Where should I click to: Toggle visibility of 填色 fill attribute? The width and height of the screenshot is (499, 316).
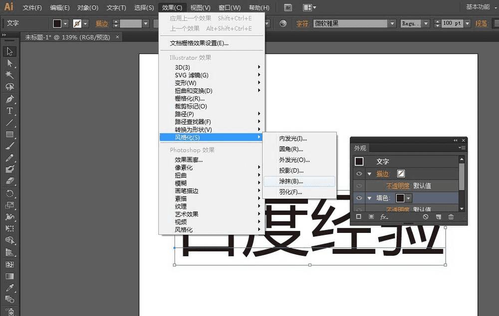pos(359,198)
